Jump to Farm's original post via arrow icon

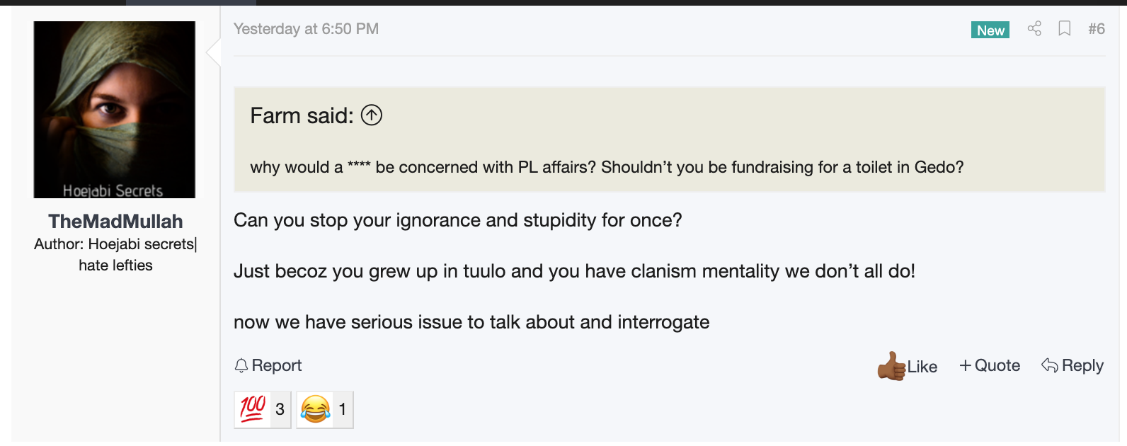[x=372, y=115]
